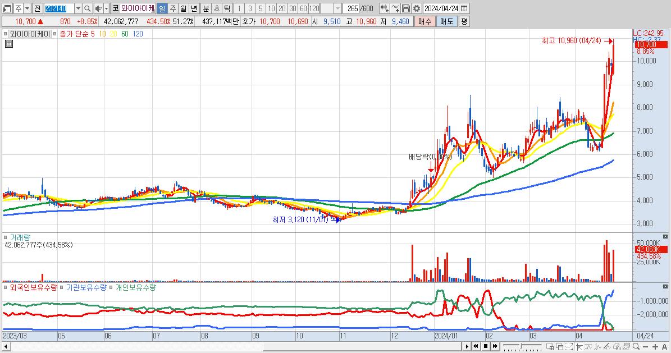This screenshot has height=353, width=671.
Task: Close the 거래량 volume panel
Action: point(665,237)
